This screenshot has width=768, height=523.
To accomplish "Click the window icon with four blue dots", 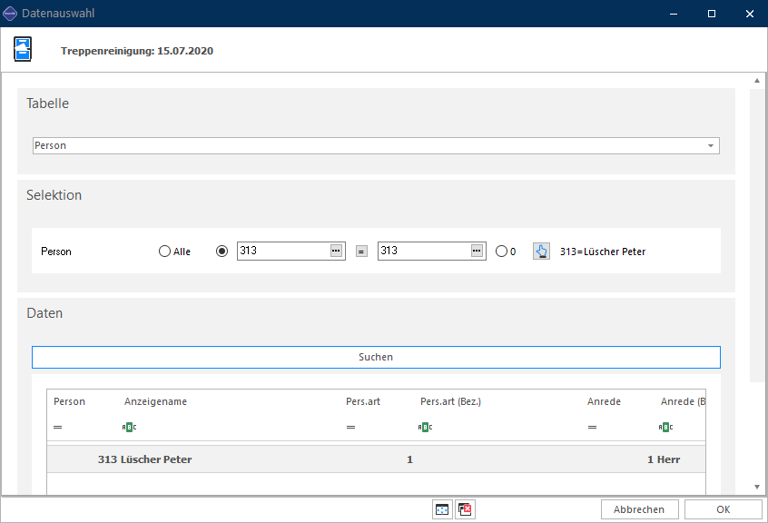I will coord(442,509).
